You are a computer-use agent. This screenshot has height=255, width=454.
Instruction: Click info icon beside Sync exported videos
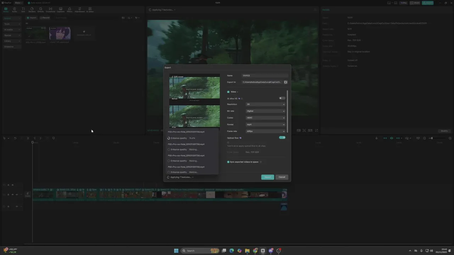pos(261,162)
